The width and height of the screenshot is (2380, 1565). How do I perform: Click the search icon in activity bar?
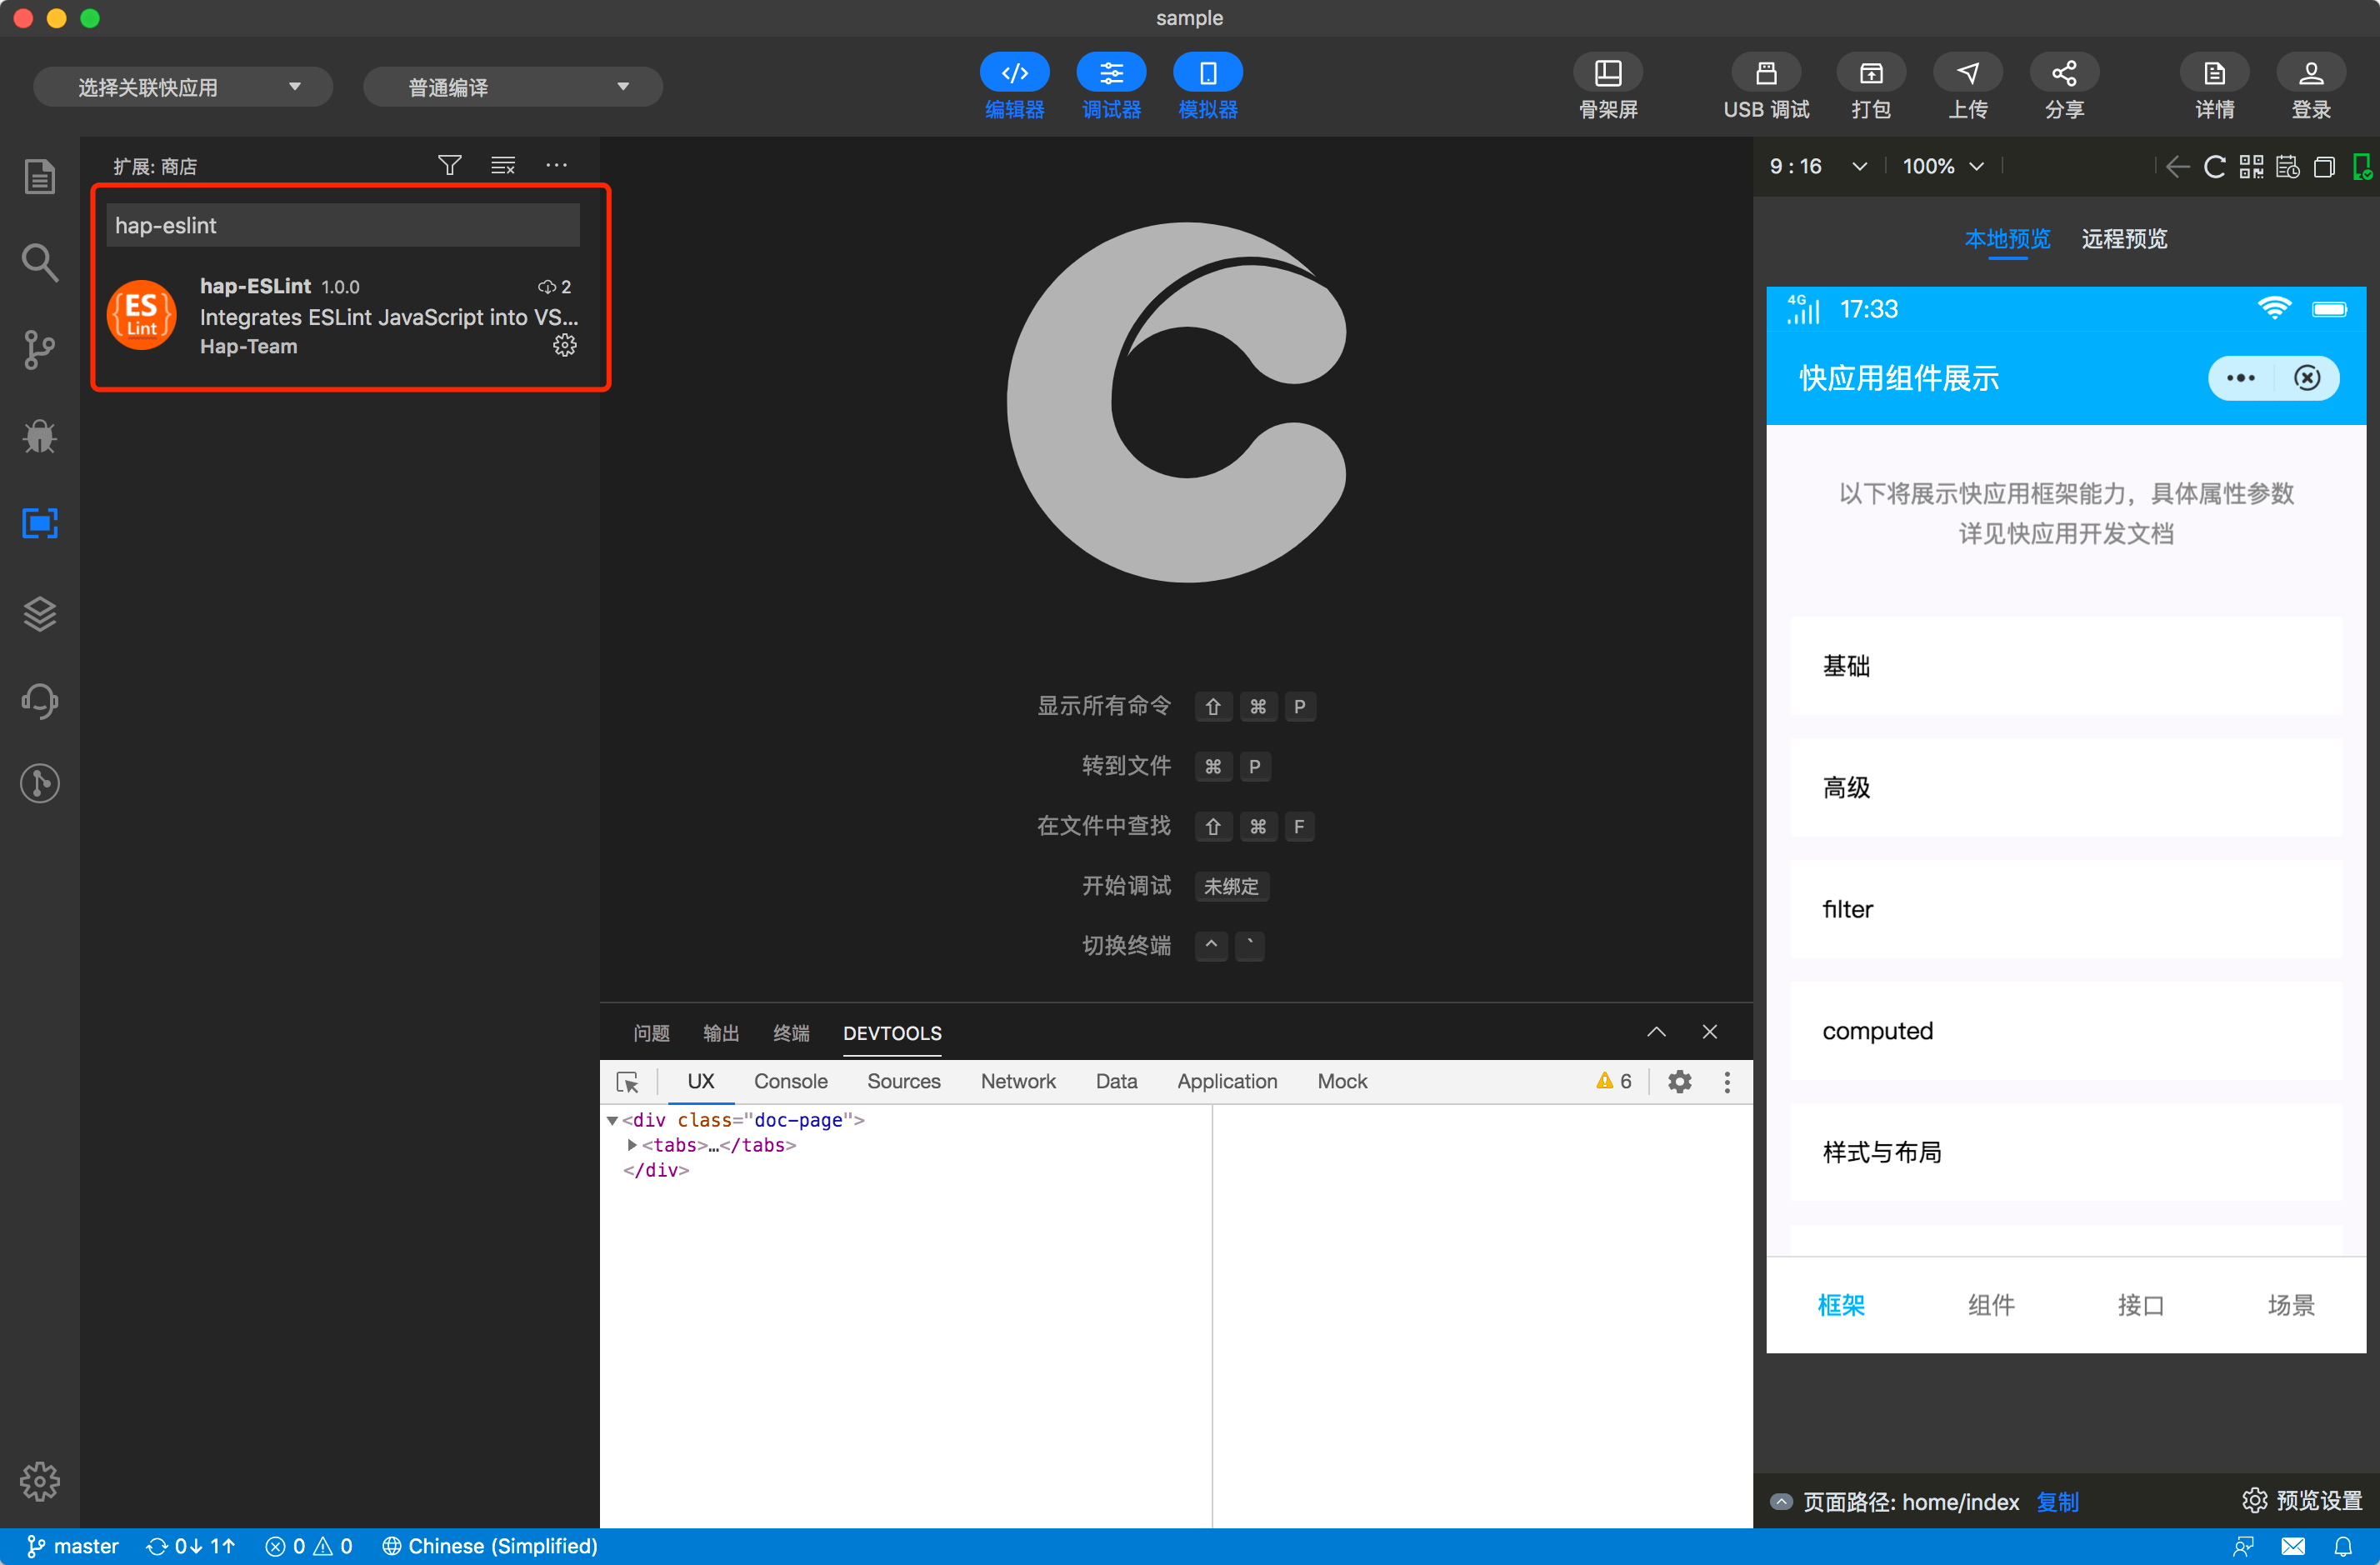39,263
